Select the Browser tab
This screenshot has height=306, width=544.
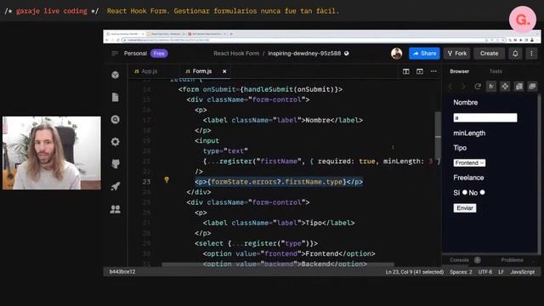pos(459,71)
